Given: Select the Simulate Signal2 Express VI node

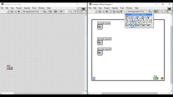Looking at the screenshot, I should coord(100,43).
